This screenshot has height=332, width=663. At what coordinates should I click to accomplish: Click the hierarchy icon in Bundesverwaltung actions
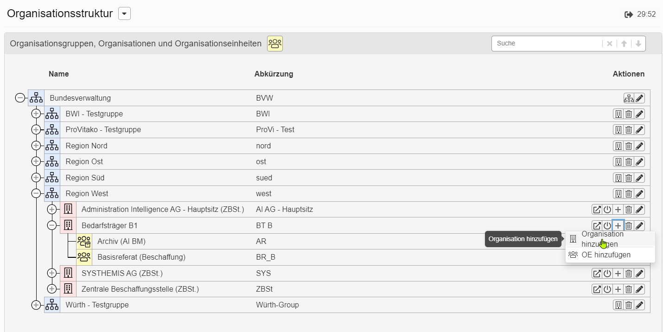pos(629,98)
